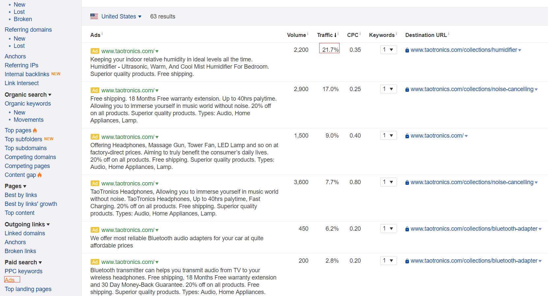The height and width of the screenshot is (296, 548).
Task: Click the 21.7% traffic value
Action: click(x=330, y=50)
